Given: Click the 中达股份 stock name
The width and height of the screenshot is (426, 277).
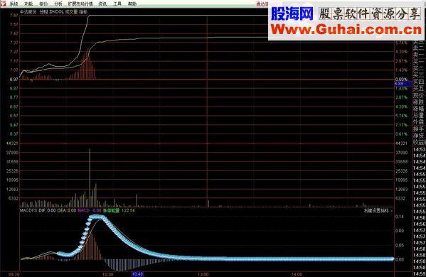Looking at the screenshot, I should tap(28, 12).
